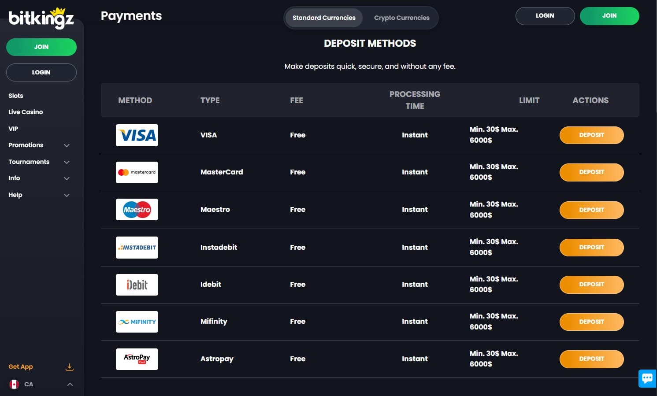The image size is (657, 396).
Task: Click DEPOSIT for Astropay
Action: (592, 359)
